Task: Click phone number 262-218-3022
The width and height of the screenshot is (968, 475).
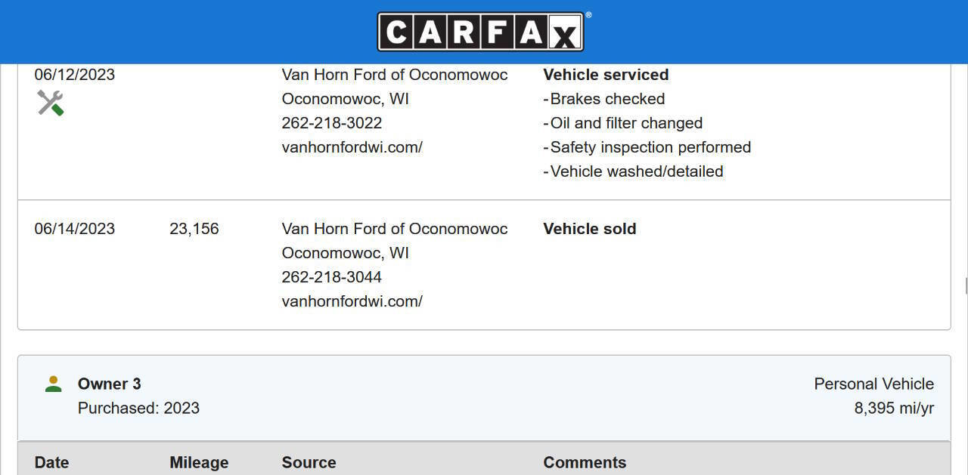Action: (331, 123)
